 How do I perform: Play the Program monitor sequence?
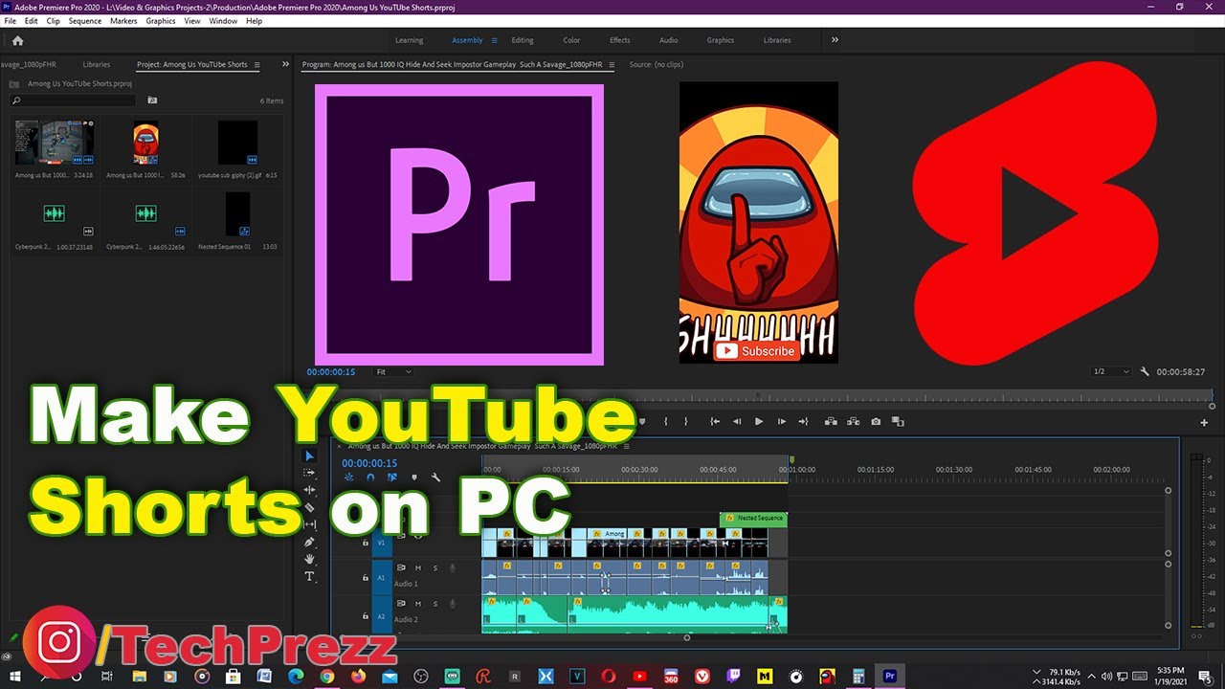759,421
